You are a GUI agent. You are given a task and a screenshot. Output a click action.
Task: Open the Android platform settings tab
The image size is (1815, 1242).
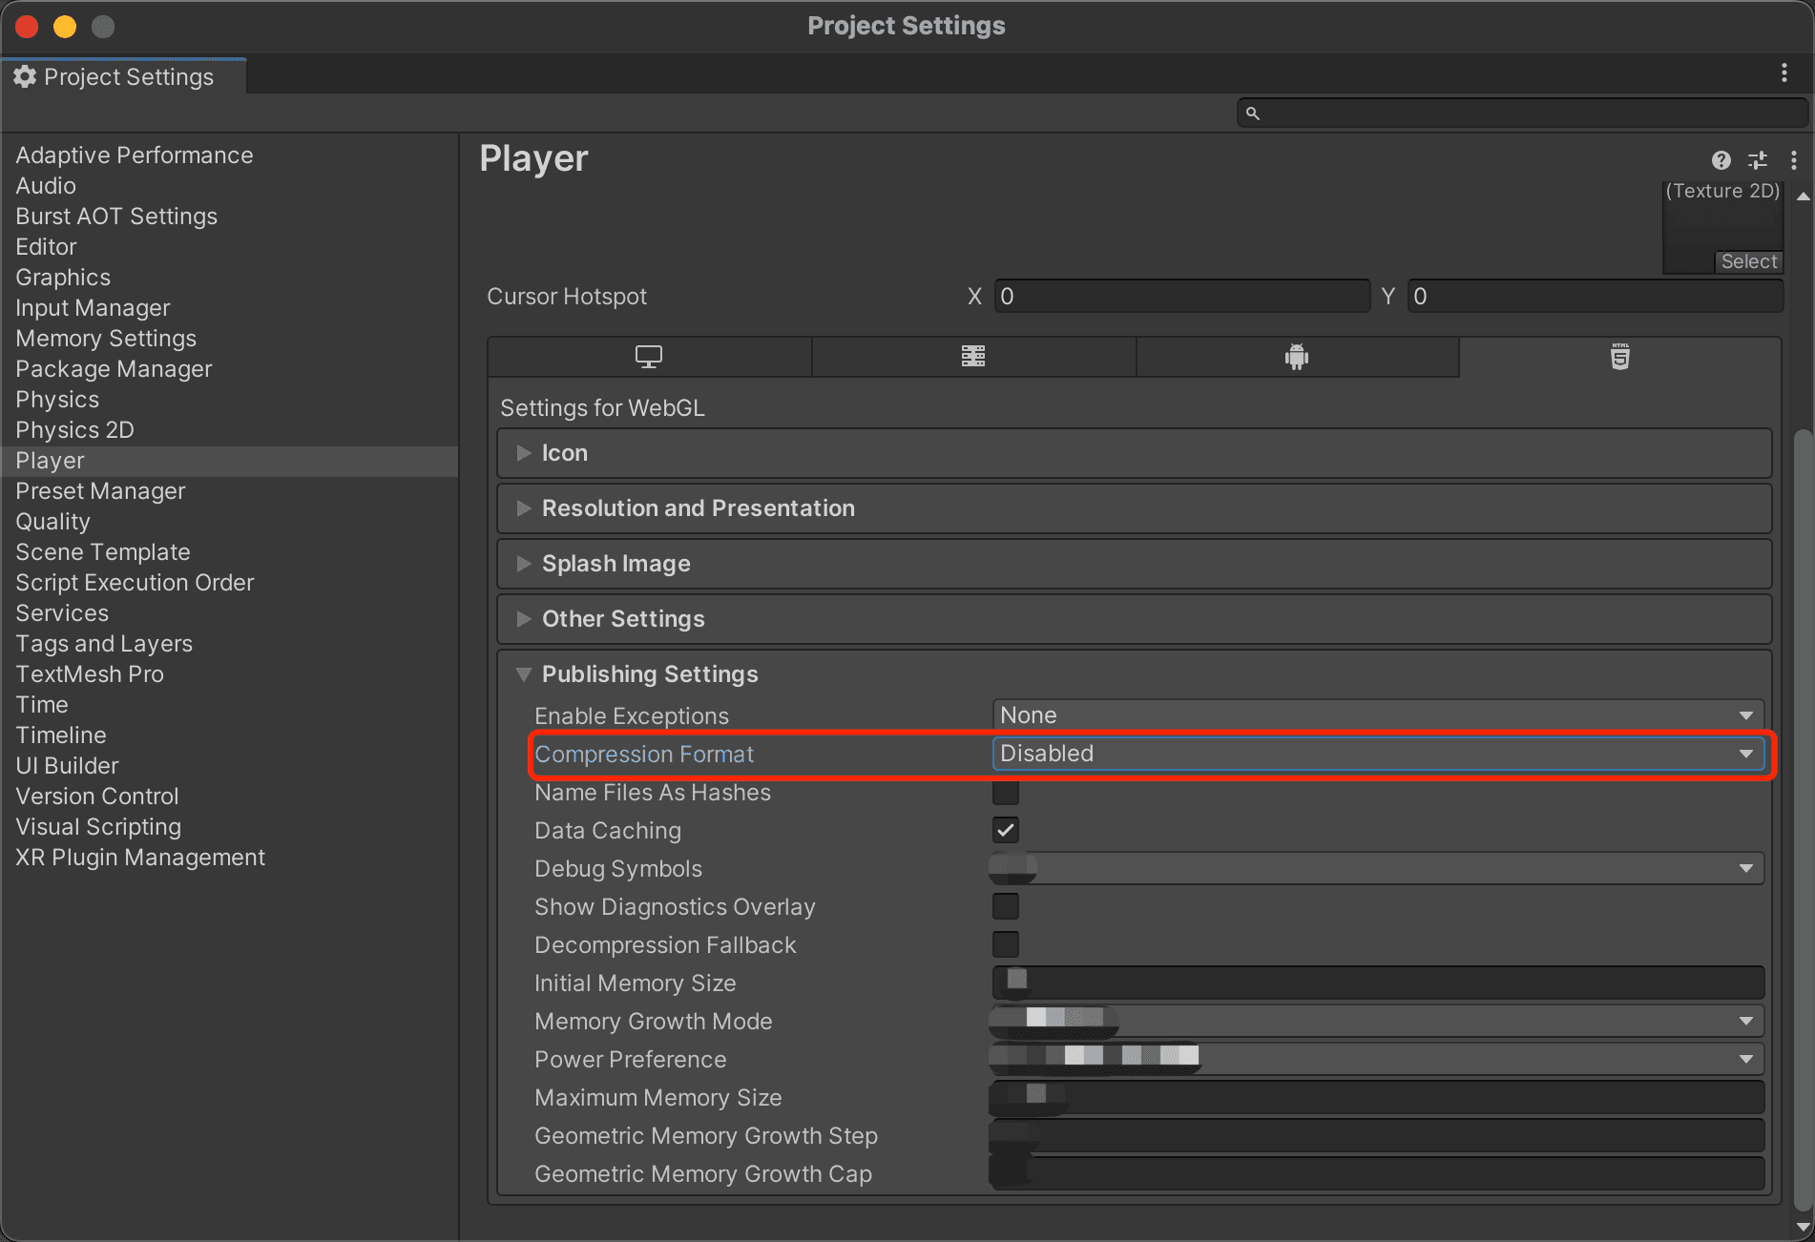click(1296, 357)
